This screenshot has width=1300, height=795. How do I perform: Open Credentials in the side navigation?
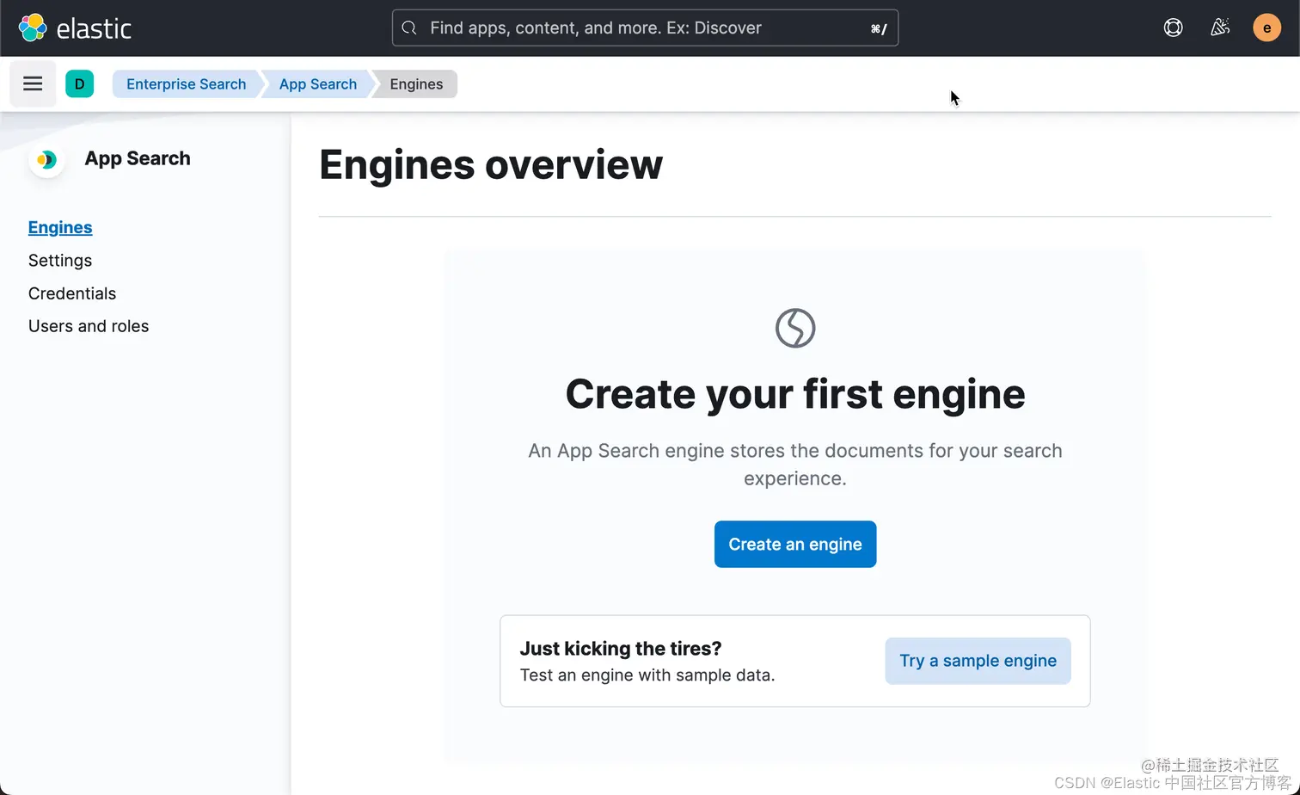click(x=72, y=293)
